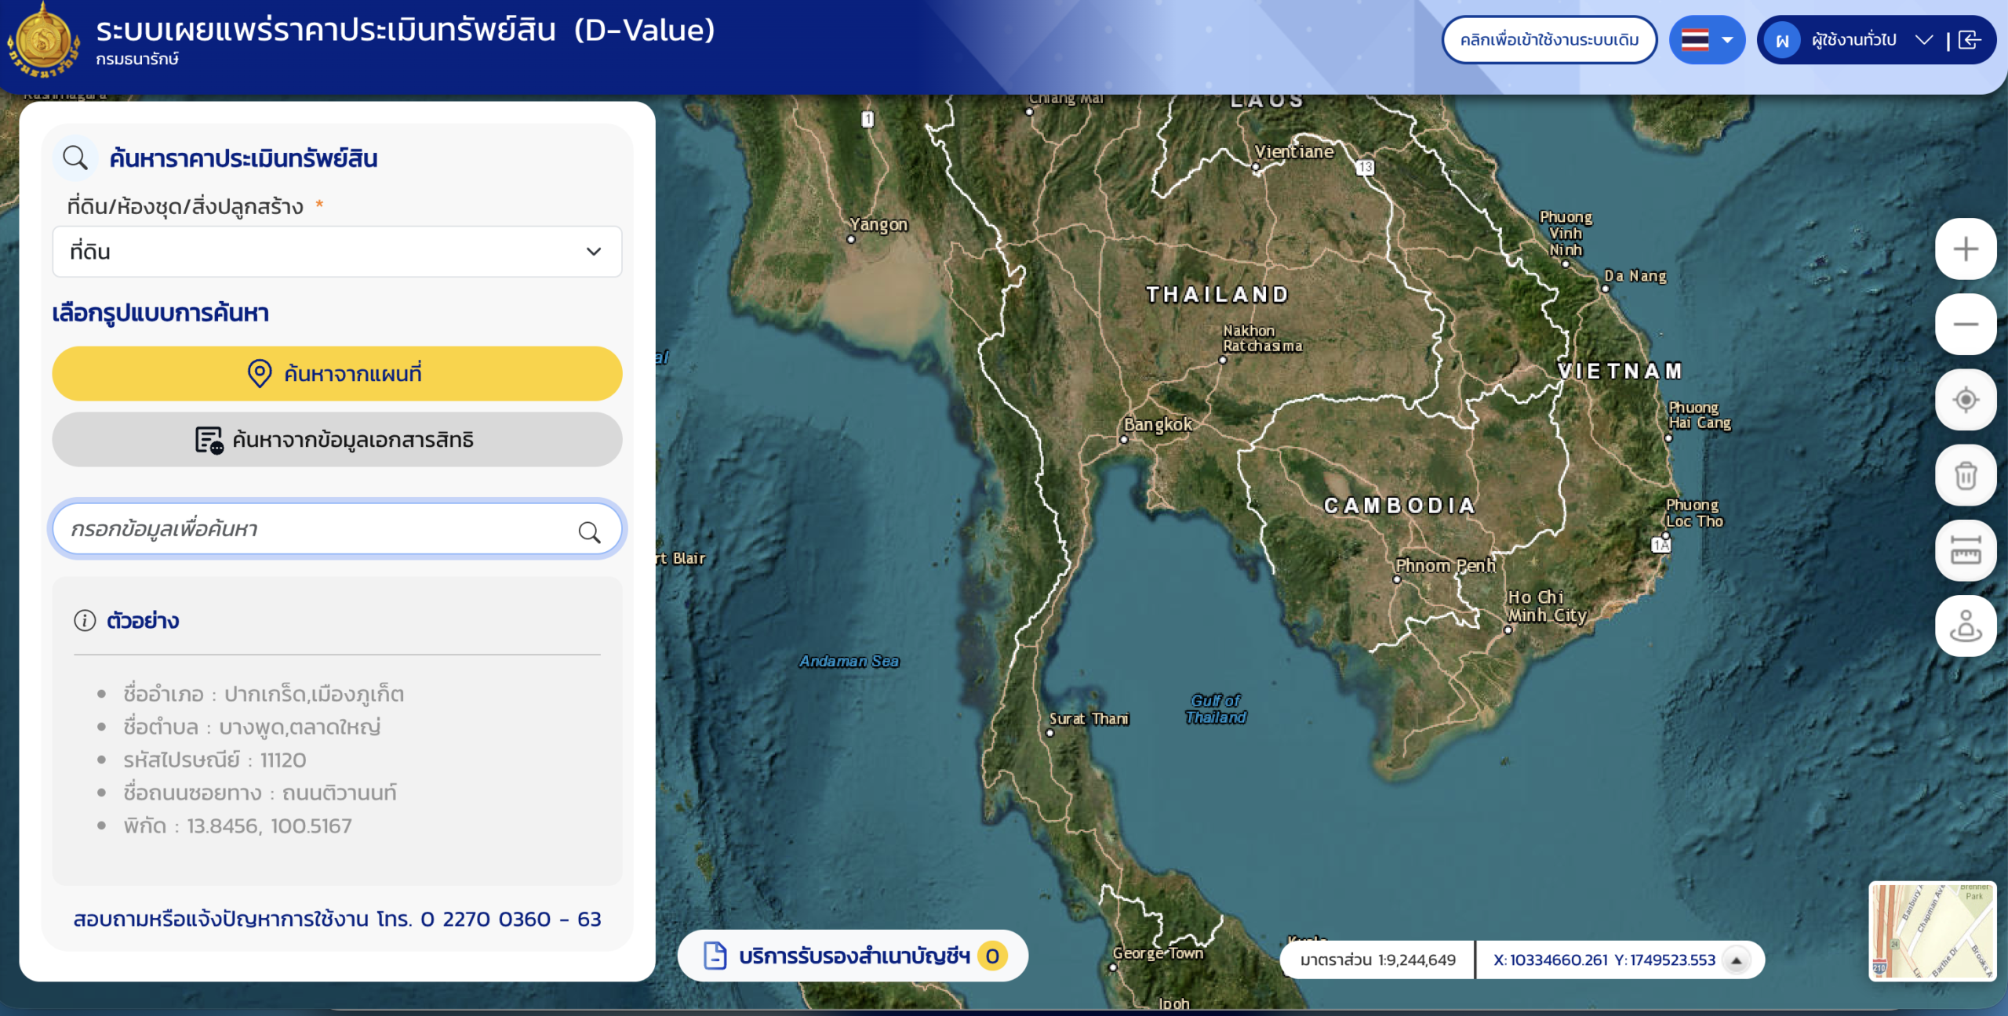This screenshot has width=2008, height=1016.
Task: Click the search panel header magnifier icon
Action: point(75,158)
